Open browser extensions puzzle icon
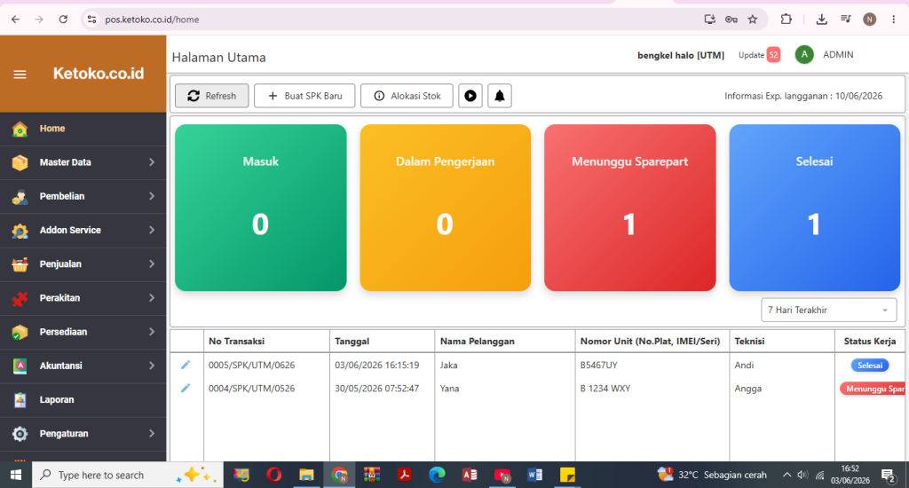 [786, 20]
